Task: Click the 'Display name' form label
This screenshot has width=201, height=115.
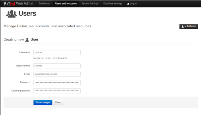Action: tap(23, 66)
